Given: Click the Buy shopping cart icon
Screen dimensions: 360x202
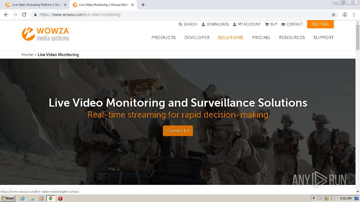Looking at the screenshot, I should 267,24.
